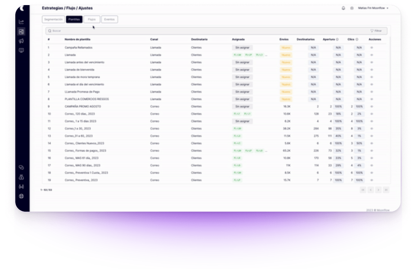Select the Plantillas tab
Viewport: 416px width, 269px height.
[x=74, y=19]
